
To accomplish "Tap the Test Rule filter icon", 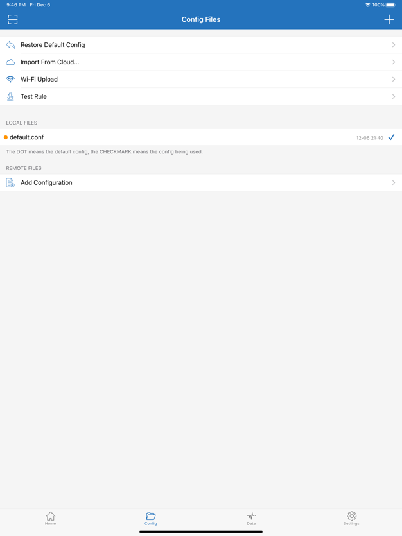I will 10,96.
